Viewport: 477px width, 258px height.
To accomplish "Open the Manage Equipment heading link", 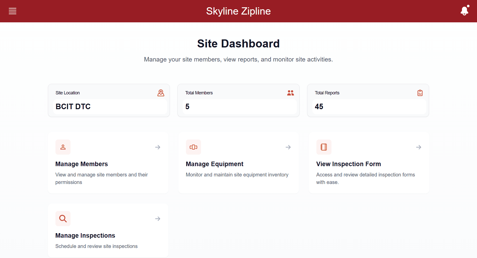I will [x=215, y=164].
